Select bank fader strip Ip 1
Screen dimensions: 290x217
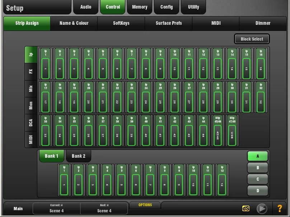pyautogui.click(x=64, y=180)
